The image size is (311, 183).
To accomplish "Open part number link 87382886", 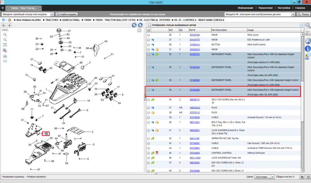I will point(195,80).
